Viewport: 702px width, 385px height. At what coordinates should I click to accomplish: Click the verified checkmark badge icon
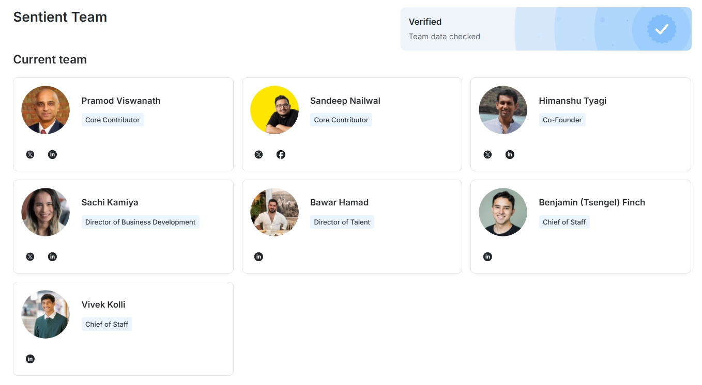662,29
